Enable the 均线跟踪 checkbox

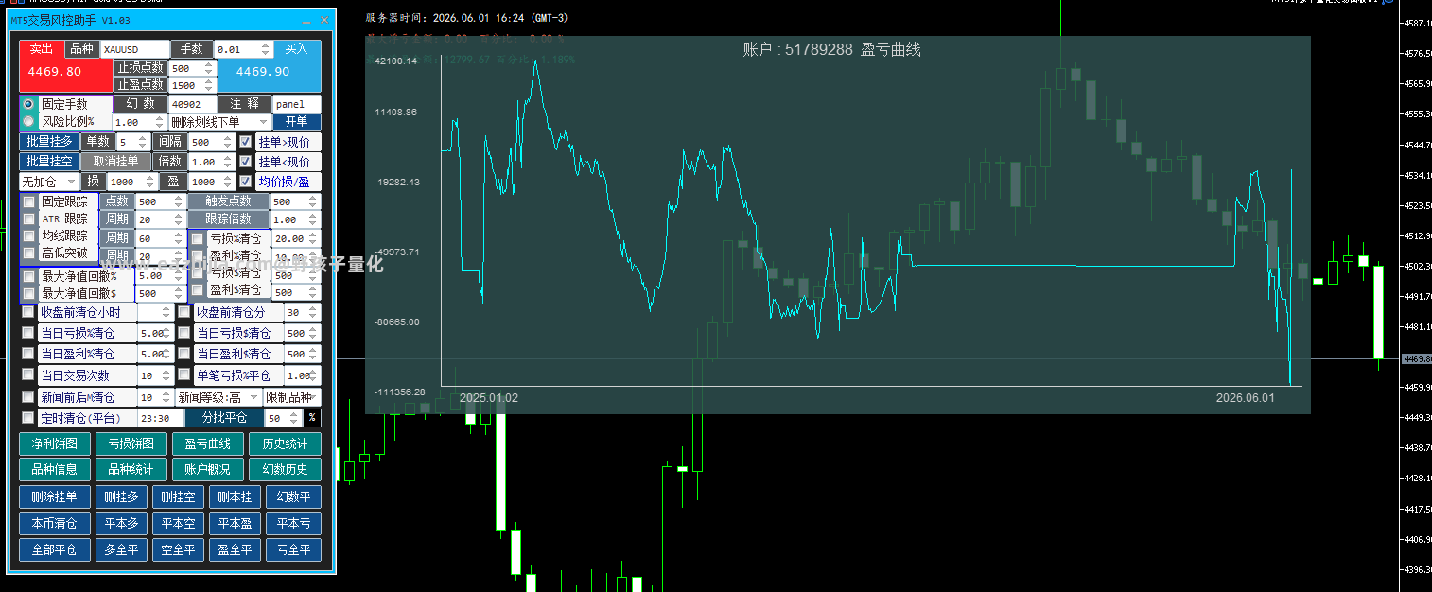click(x=29, y=235)
